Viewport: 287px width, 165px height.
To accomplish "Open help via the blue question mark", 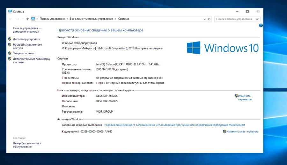I will tap(261, 25).
